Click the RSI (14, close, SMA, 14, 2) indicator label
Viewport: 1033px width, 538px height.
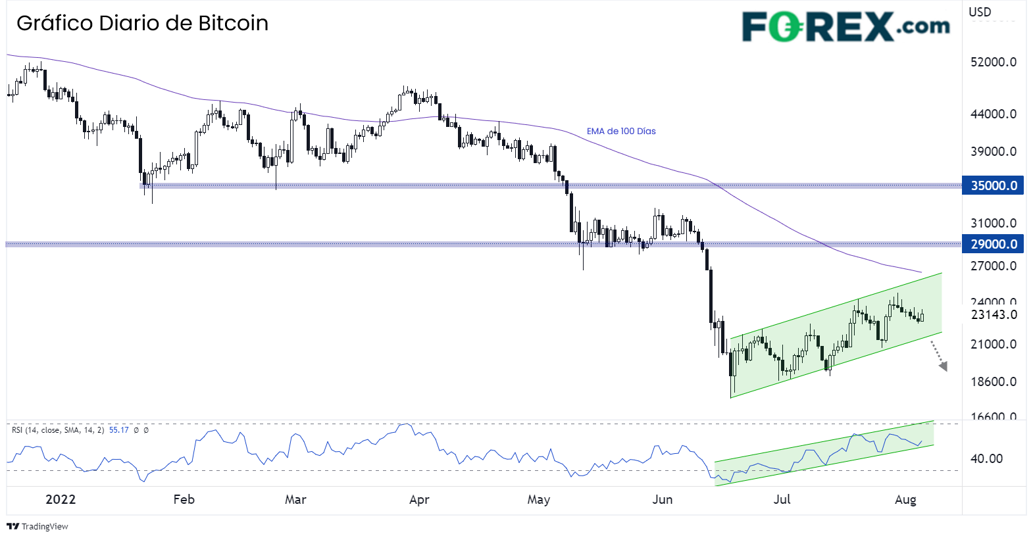[58, 430]
